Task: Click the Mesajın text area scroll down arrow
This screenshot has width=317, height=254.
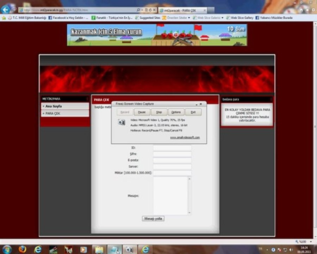Action: (x=189, y=213)
